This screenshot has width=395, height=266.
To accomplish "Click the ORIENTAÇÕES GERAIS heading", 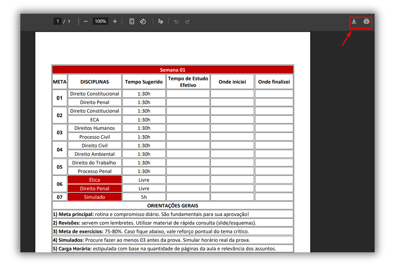I will pyautogui.click(x=173, y=205).
